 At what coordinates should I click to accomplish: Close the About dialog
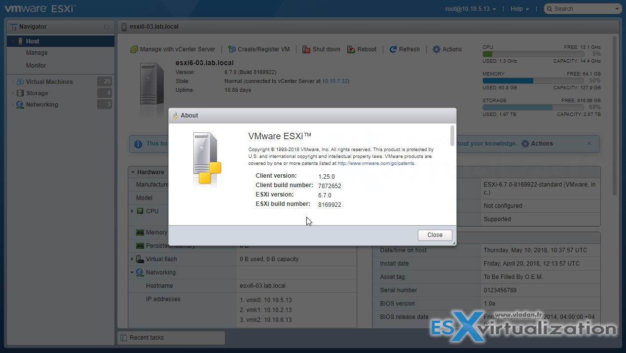click(x=435, y=235)
